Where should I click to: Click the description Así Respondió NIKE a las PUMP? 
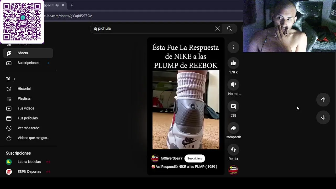coord(184,167)
